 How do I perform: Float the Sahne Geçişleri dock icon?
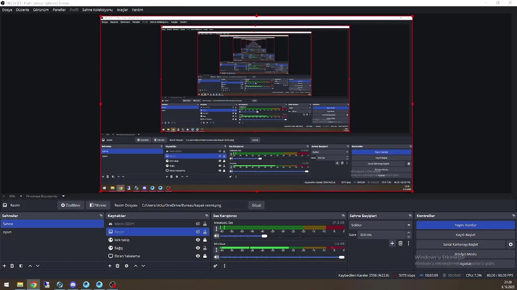click(410, 216)
